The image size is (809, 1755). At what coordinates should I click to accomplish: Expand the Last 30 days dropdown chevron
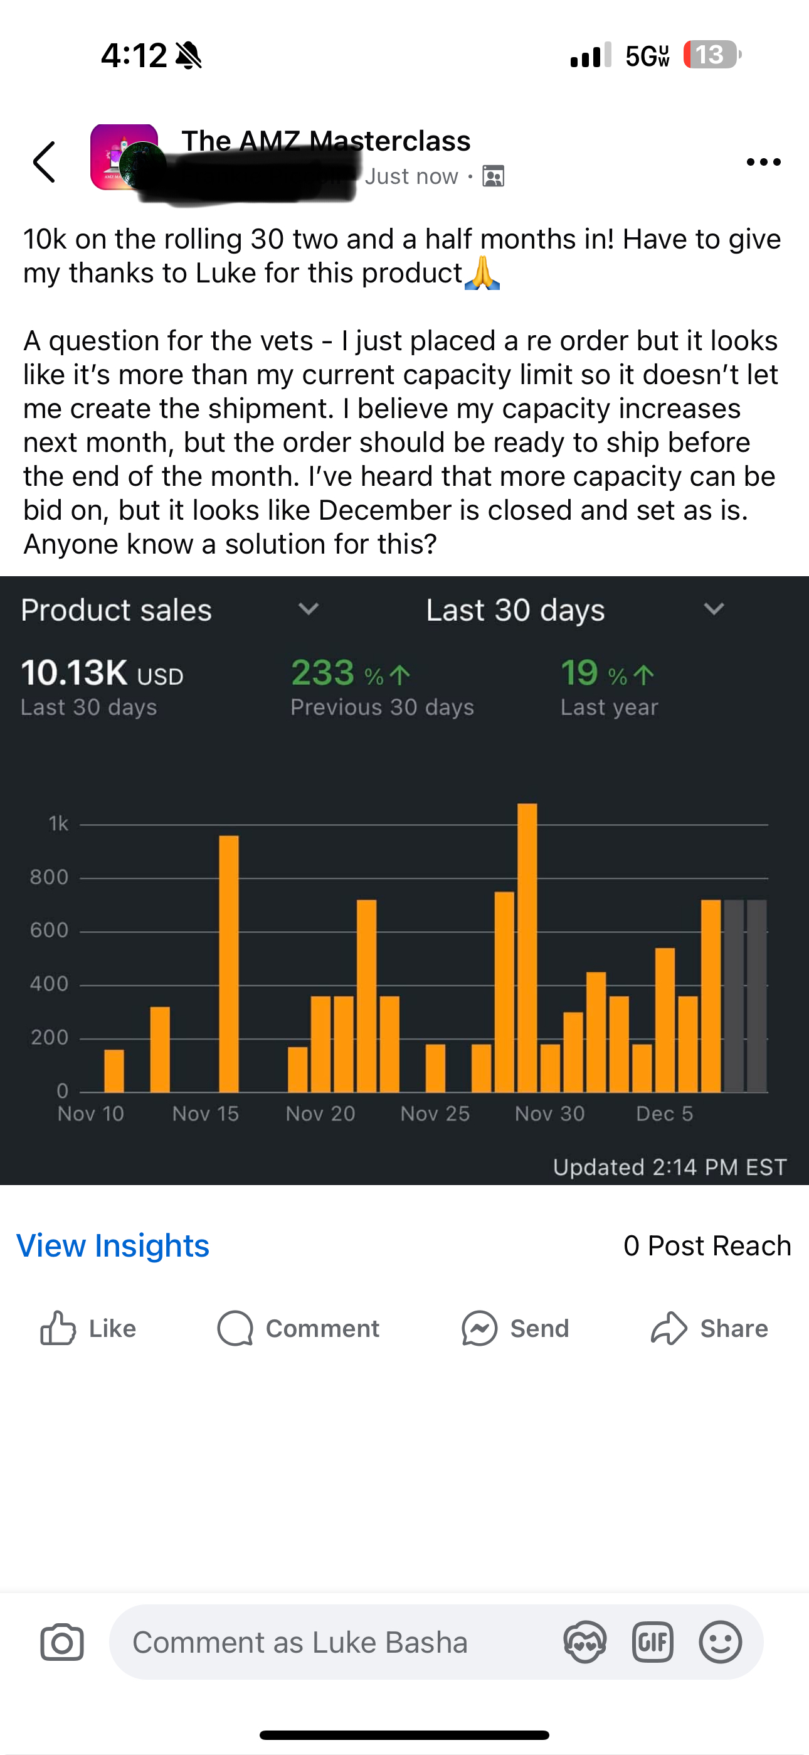[714, 608]
